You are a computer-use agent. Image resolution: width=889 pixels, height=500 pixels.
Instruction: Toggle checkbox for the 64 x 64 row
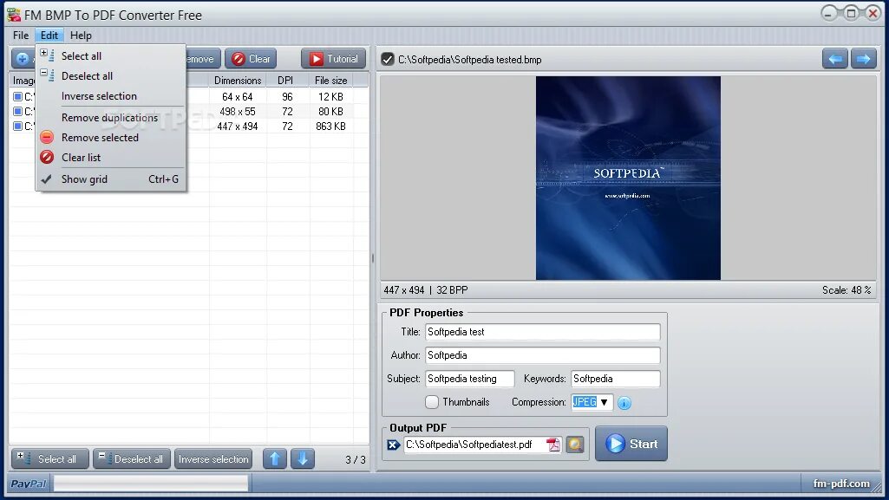(17, 97)
